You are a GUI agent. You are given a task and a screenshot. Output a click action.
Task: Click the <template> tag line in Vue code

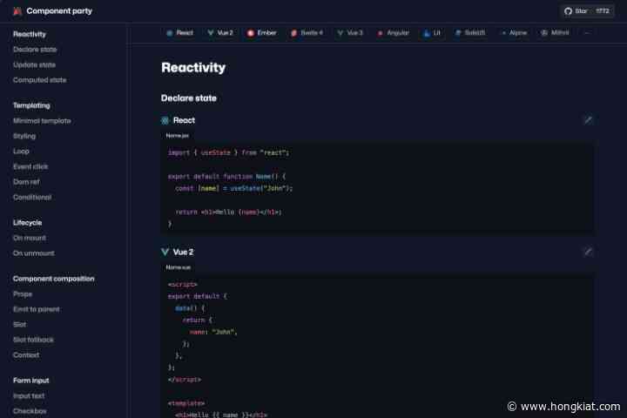click(186, 403)
